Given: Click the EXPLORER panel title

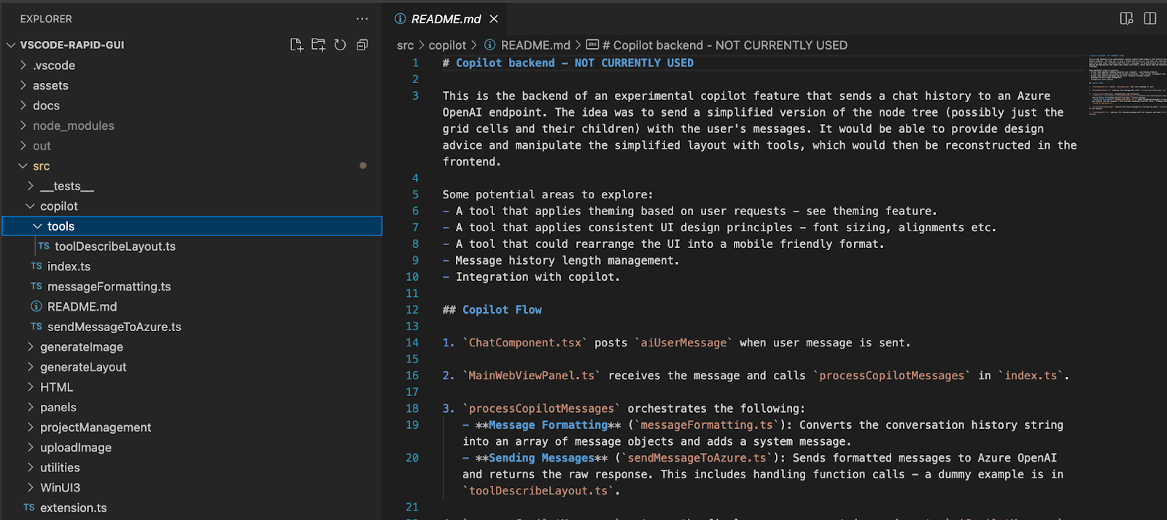Looking at the screenshot, I should (x=46, y=19).
